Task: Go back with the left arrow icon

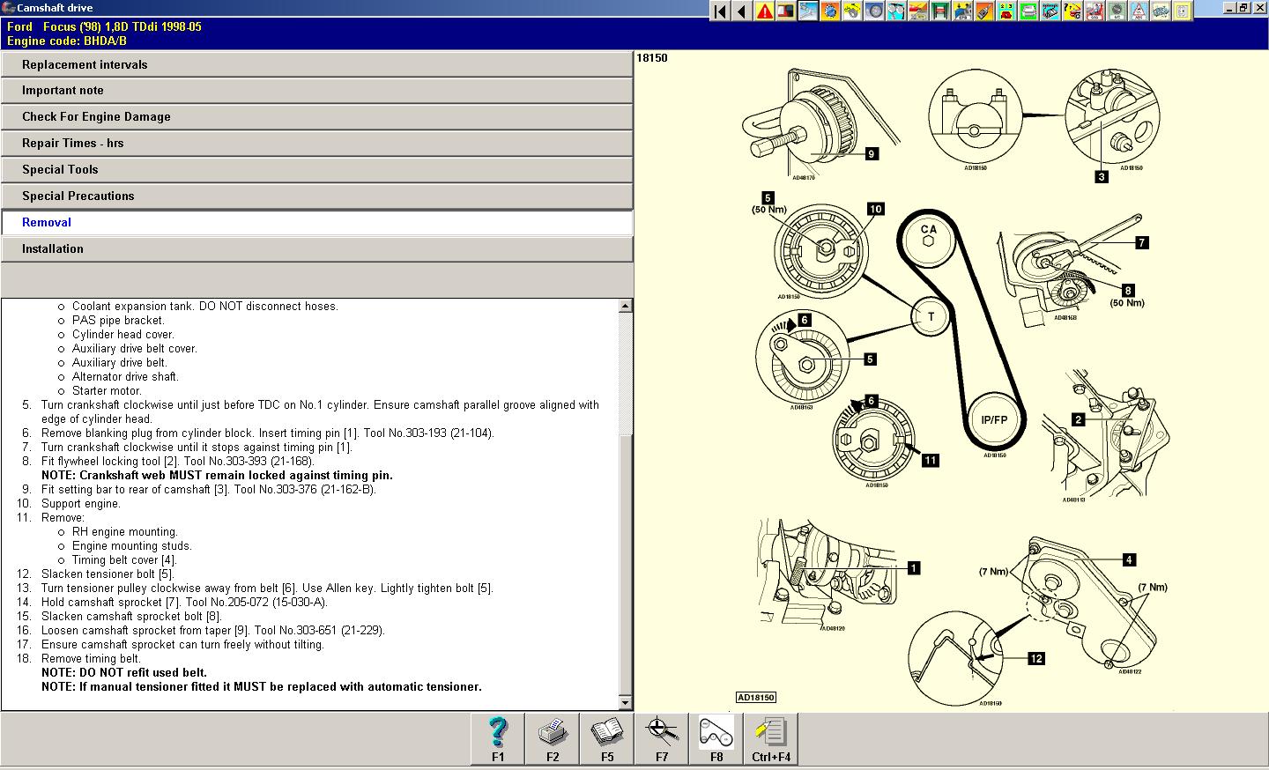Action: pyautogui.click(x=742, y=11)
